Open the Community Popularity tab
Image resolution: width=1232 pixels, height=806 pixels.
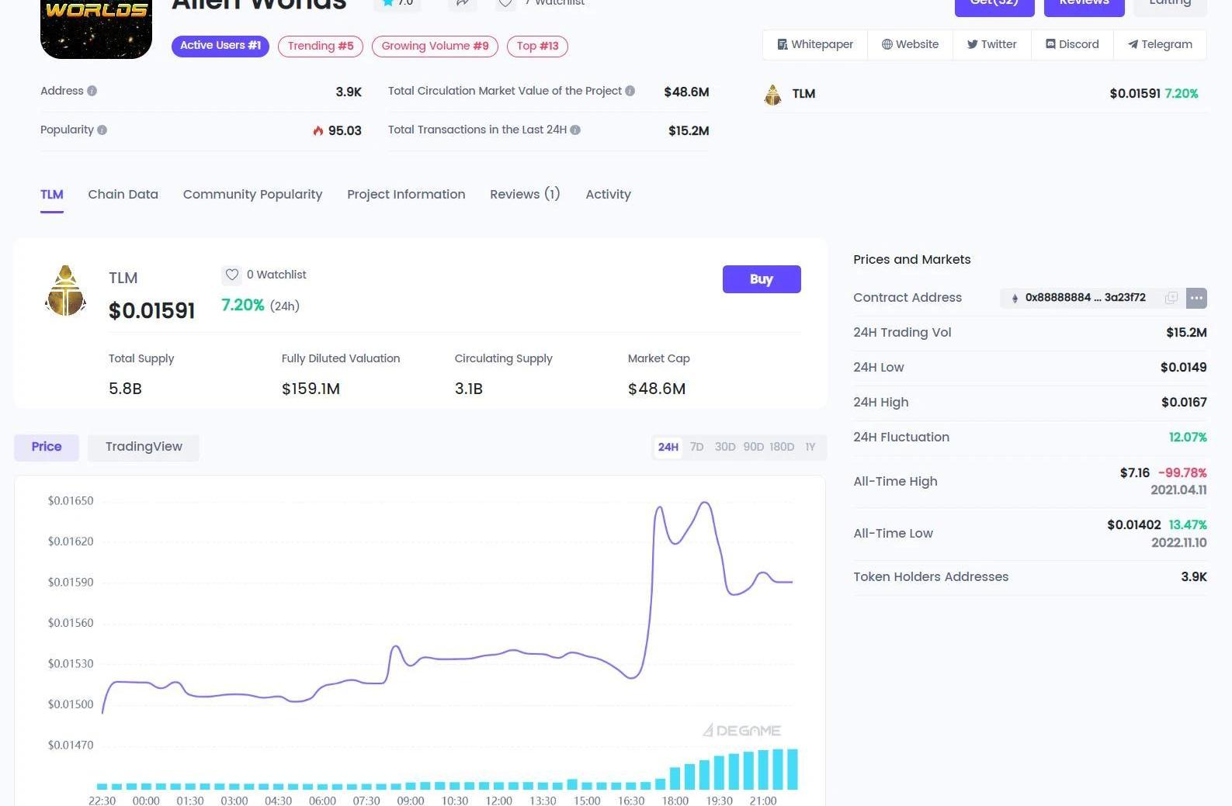252,195
